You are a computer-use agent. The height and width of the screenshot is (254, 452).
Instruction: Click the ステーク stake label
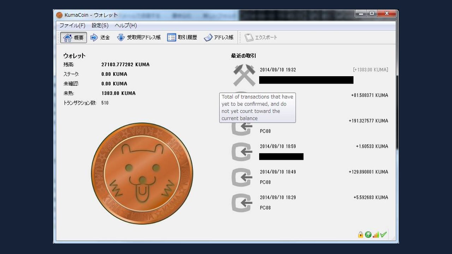tap(71, 74)
